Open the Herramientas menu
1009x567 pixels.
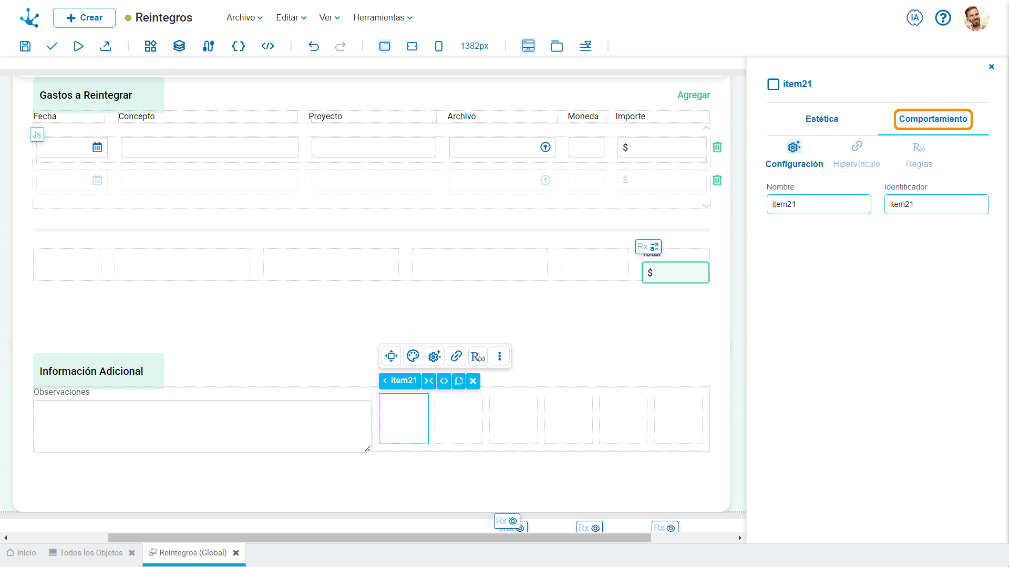(x=383, y=18)
